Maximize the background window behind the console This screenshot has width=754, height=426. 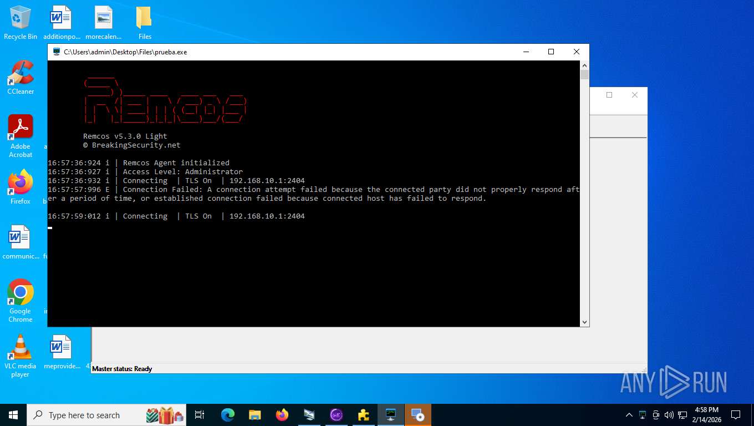pos(609,95)
